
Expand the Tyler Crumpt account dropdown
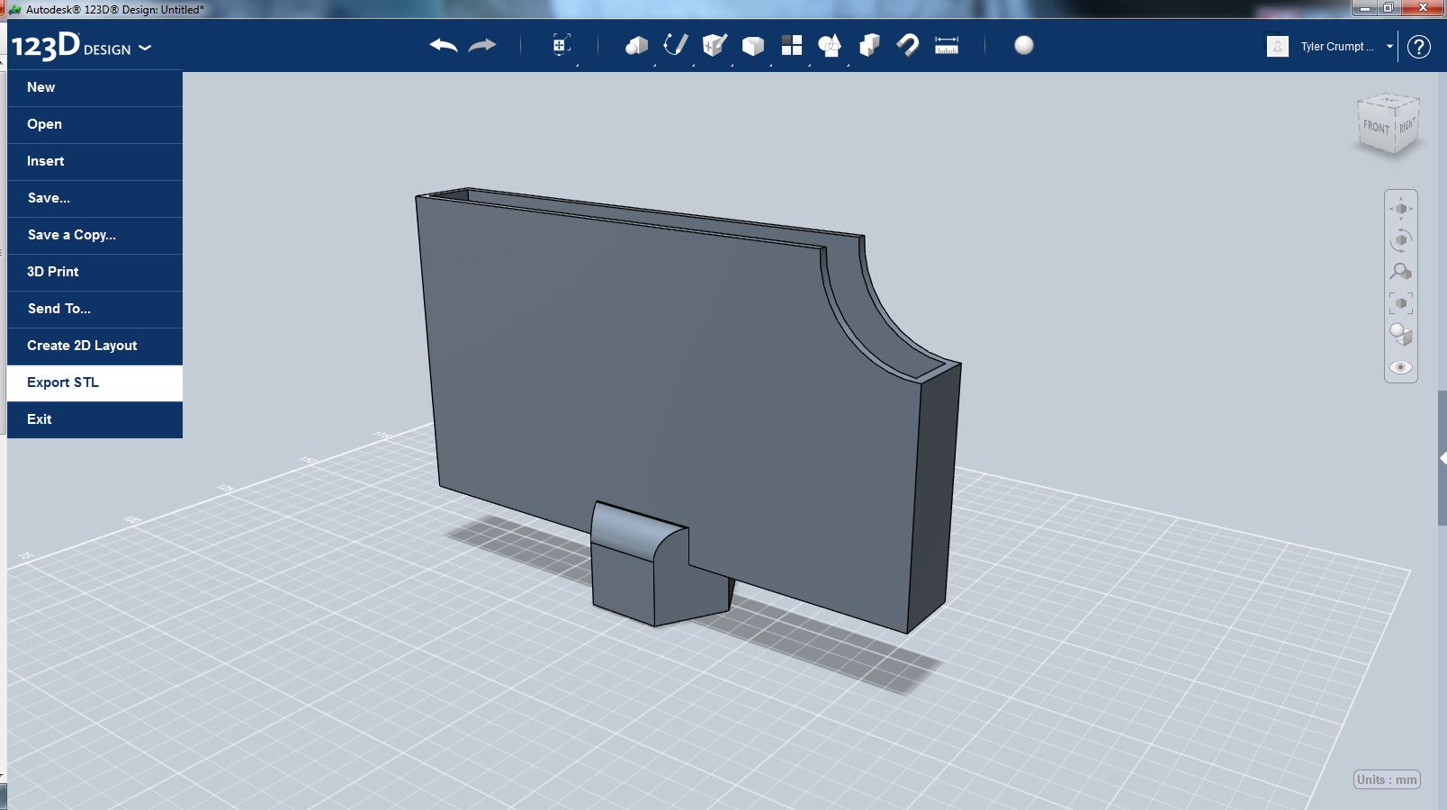[x=1389, y=47]
